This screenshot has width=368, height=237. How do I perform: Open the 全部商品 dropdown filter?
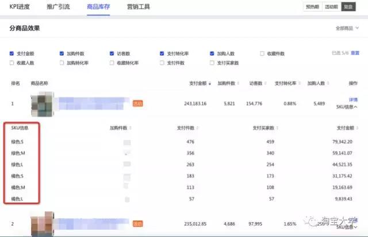coord(346,28)
